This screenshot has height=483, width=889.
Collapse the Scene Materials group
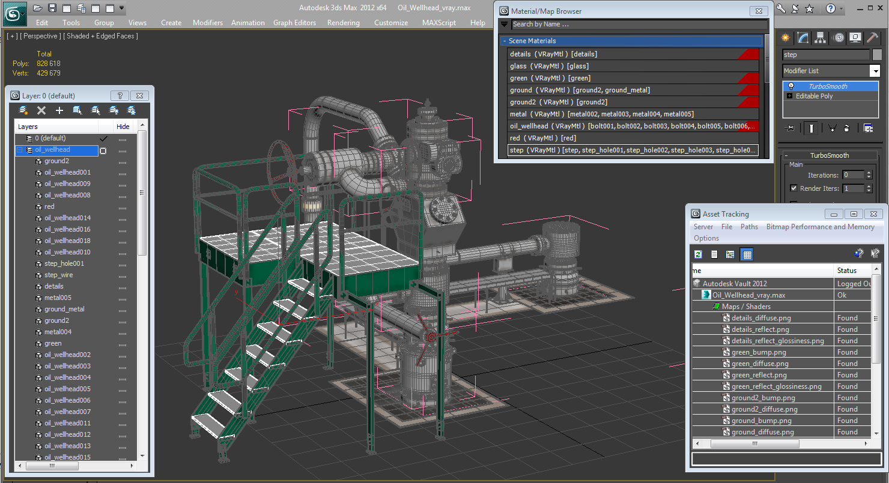504,41
